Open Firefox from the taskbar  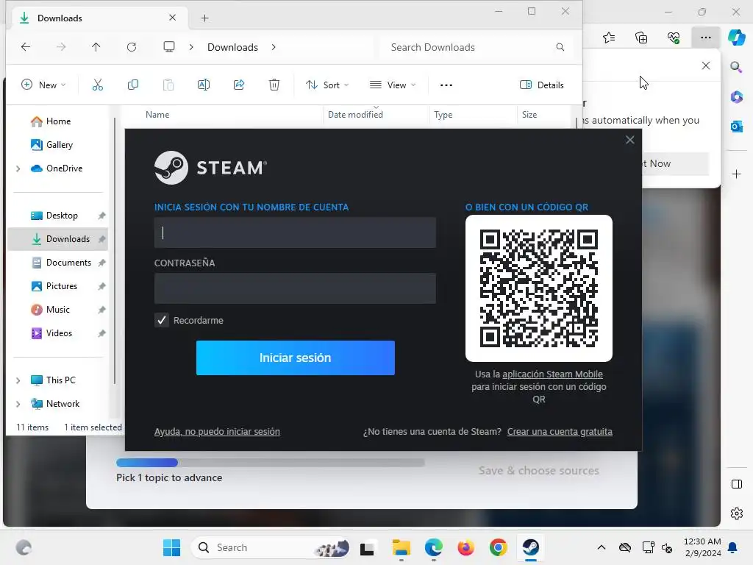click(x=465, y=547)
